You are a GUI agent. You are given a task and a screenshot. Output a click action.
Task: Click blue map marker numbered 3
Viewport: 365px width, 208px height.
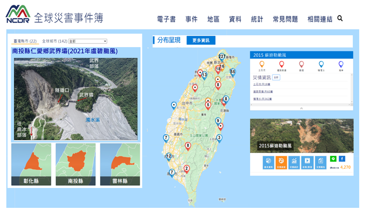219,138
